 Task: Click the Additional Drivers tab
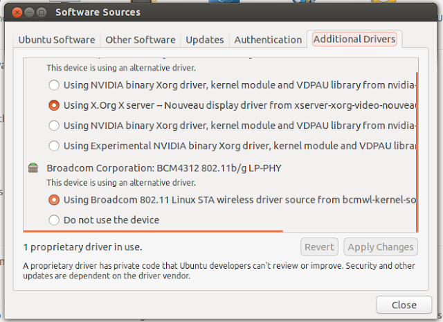pyautogui.click(x=354, y=39)
